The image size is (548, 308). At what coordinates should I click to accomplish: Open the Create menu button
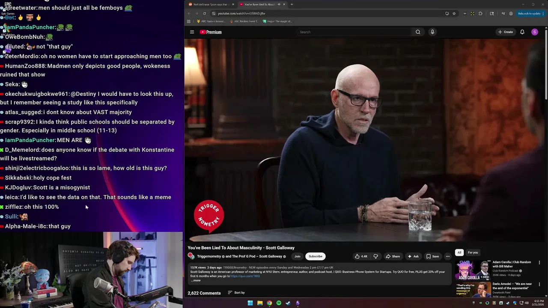click(506, 32)
